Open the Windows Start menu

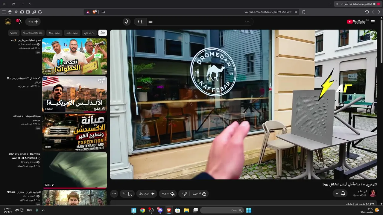[x=249, y=210]
